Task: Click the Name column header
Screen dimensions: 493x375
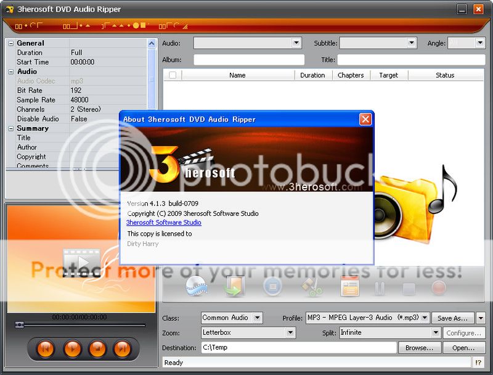Action: point(237,75)
